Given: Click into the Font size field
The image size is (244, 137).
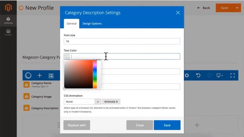Looking at the screenshot, I should tap(122, 41).
